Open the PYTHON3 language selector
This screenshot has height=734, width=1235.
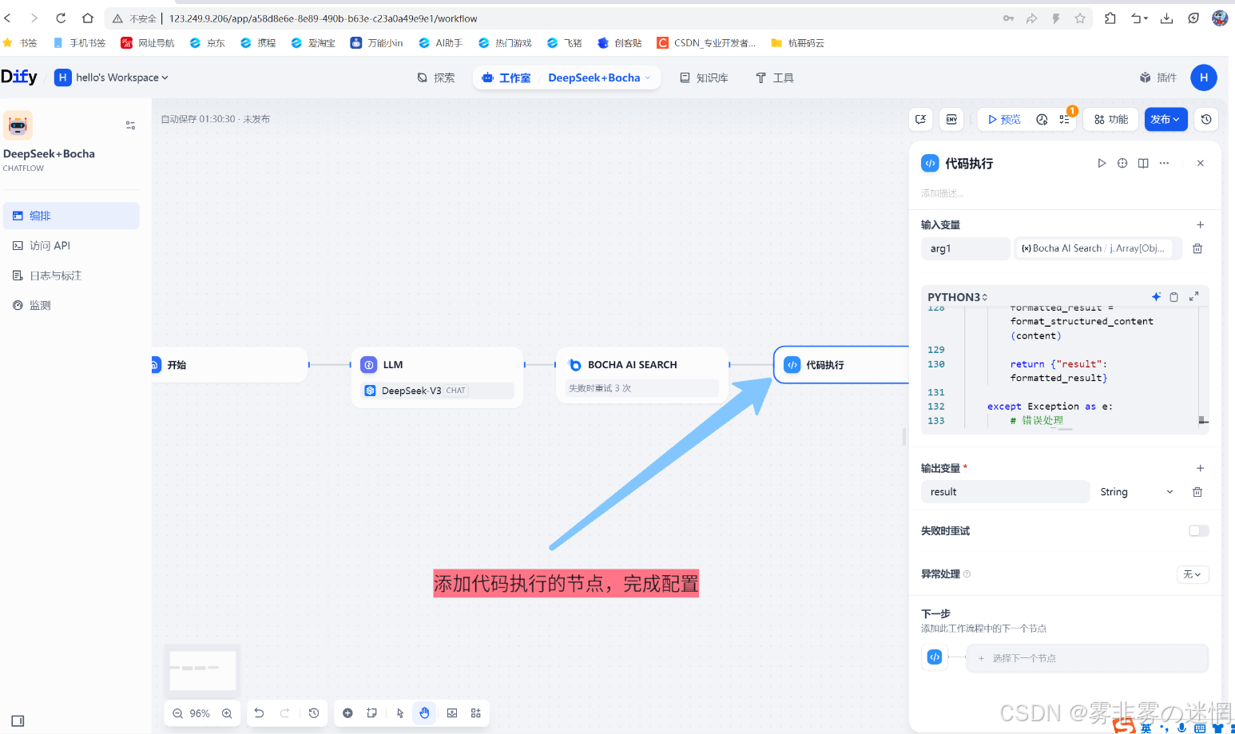pyautogui.click(x=957, y=297)
